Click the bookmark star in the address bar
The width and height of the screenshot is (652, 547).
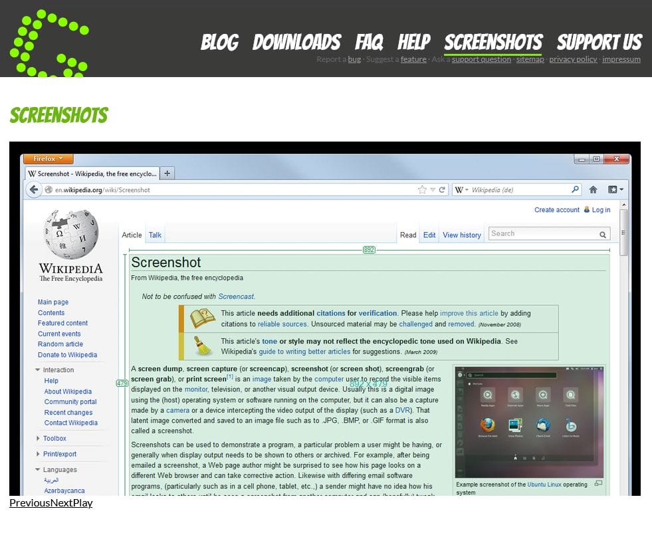pyautogui.click(x=422, y=189)
